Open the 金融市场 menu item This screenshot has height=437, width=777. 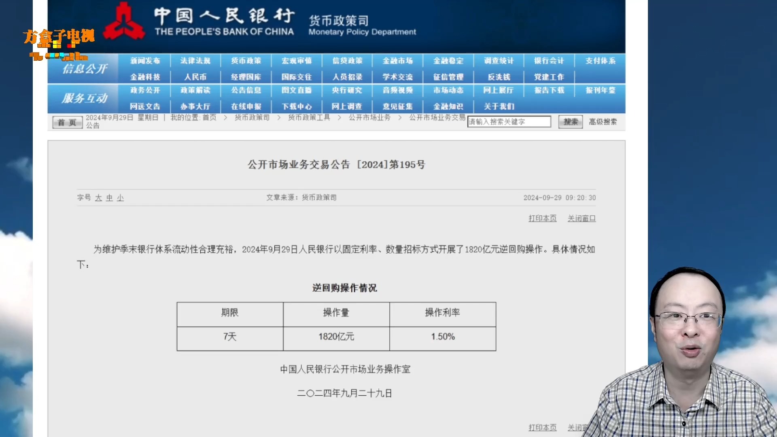tap(398, 61)
